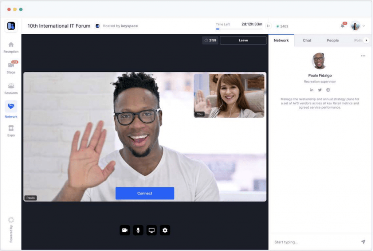Leave the networking call
Image resolution: width=373 pixels, height=251 pixels.
pyautogui.click(x=243, y=40)
